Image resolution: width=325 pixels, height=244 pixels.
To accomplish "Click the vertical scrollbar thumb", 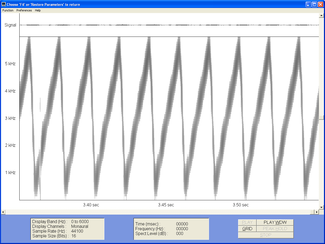I will coord(321,118).
